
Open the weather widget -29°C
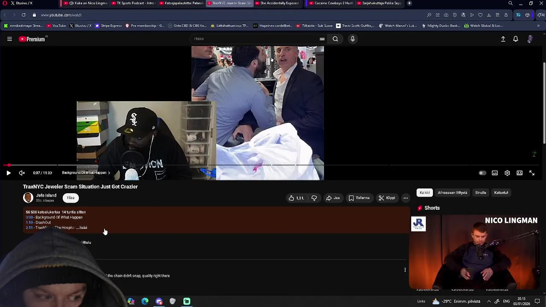pyautogui.click(x=456, y=301)
